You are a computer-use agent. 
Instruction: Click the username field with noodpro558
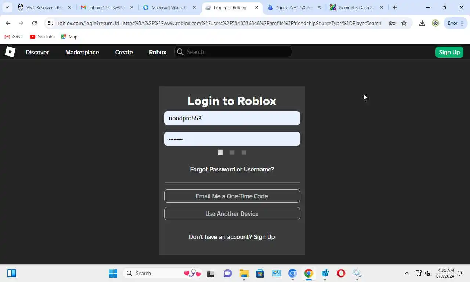[232, 118]
